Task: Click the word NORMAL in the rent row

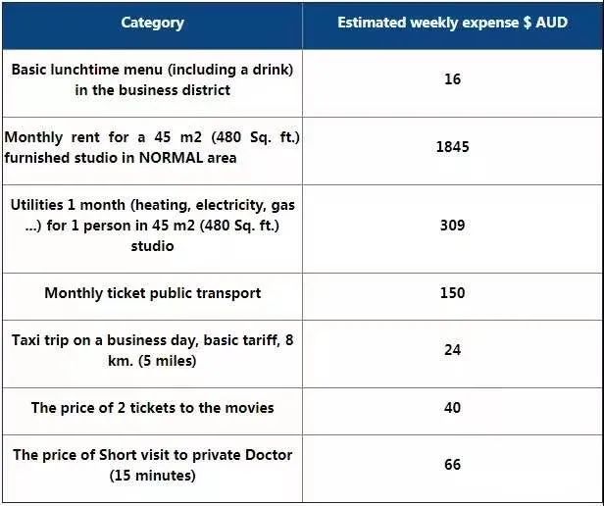Action: (171, 158)
